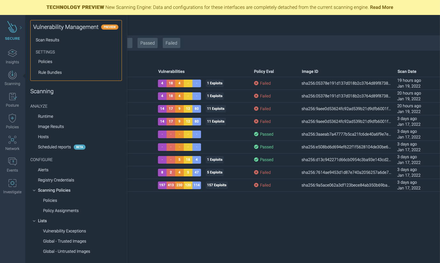Viewport: 440px width, 263px height.
Task: Filter results by Failed
Action: (171, 43)
